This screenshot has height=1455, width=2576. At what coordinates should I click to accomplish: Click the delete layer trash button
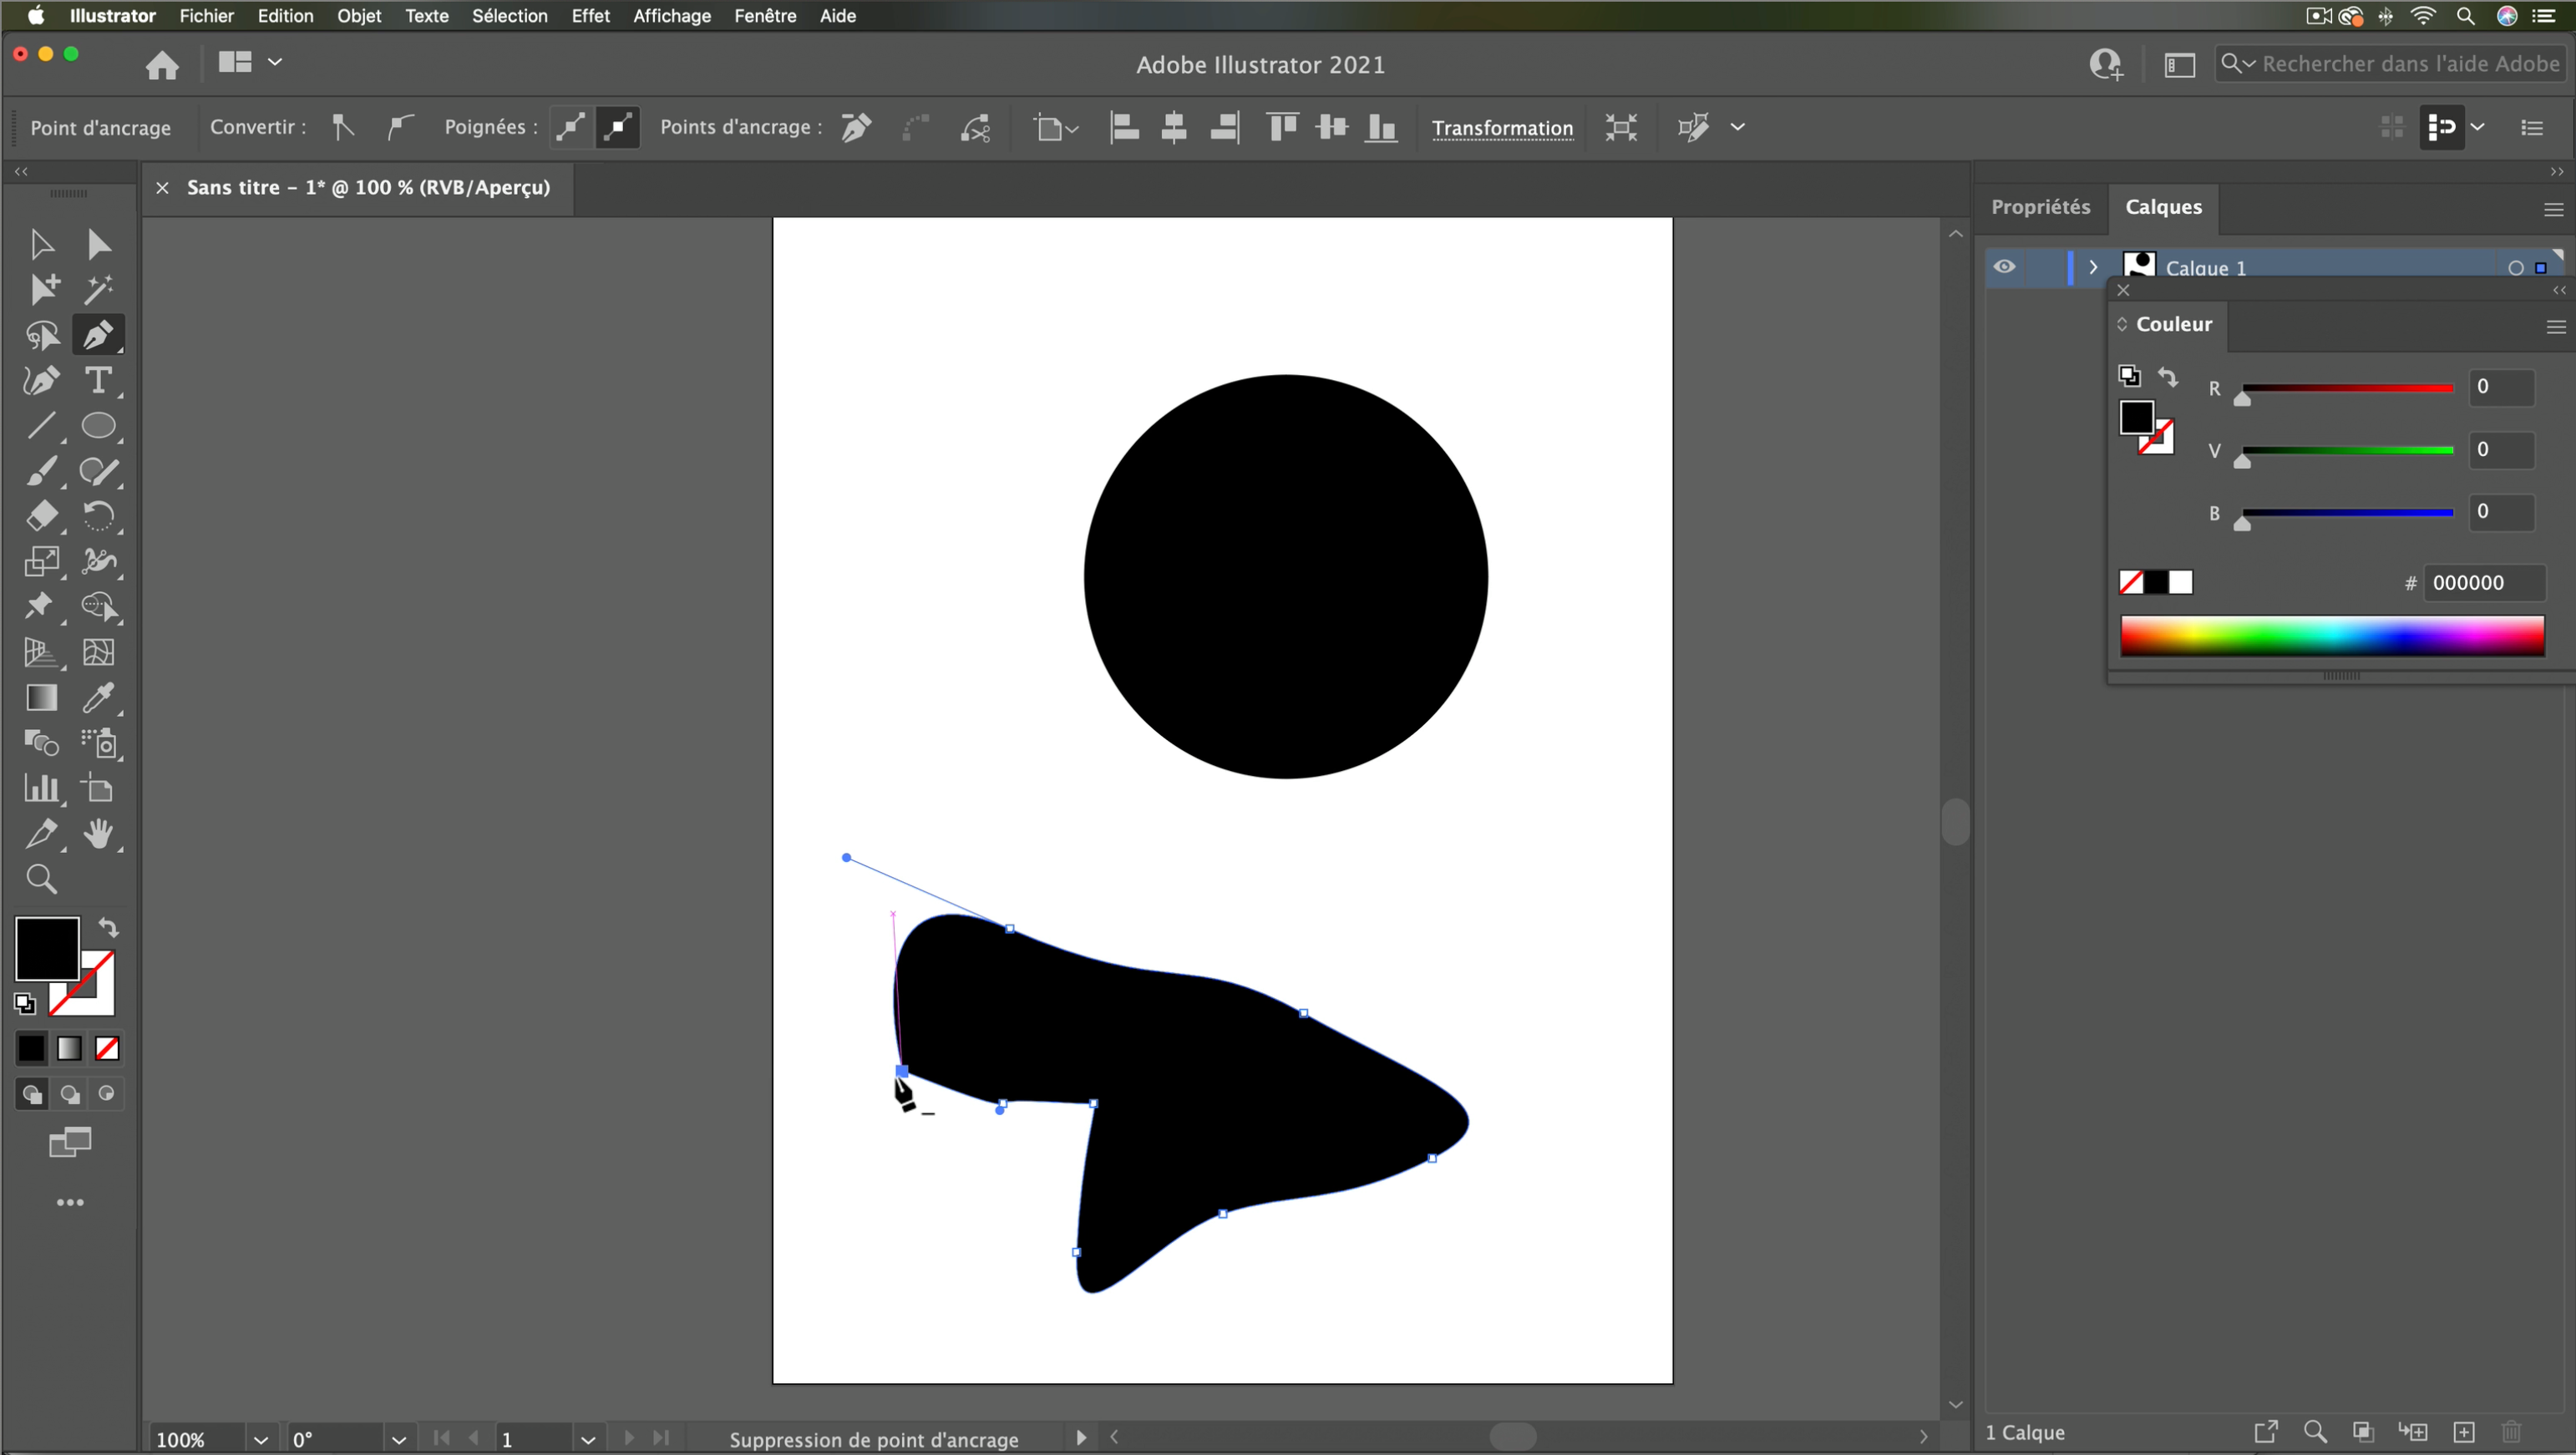[2511, 1432]
